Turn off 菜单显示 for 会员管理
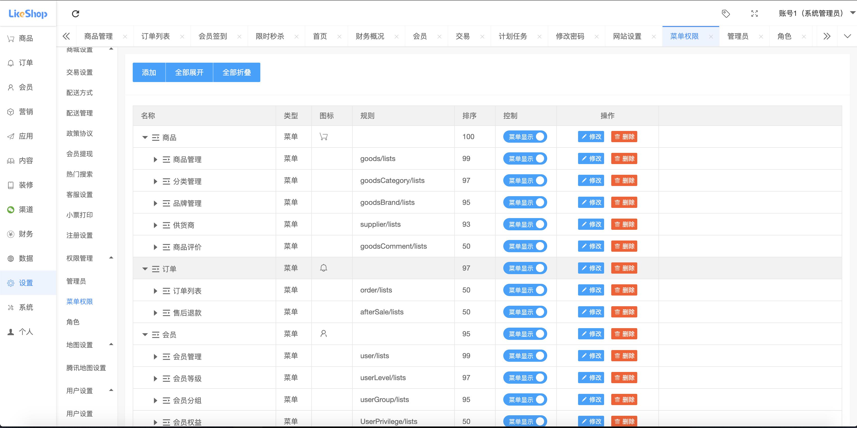Image resolution: width=857 pixels, height=428 pixels. tap(525, 356)
